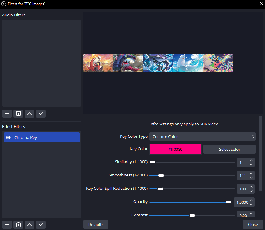265x230 pixels.
Task: Remove audio filter with trash icon
Action: point(18,114)
